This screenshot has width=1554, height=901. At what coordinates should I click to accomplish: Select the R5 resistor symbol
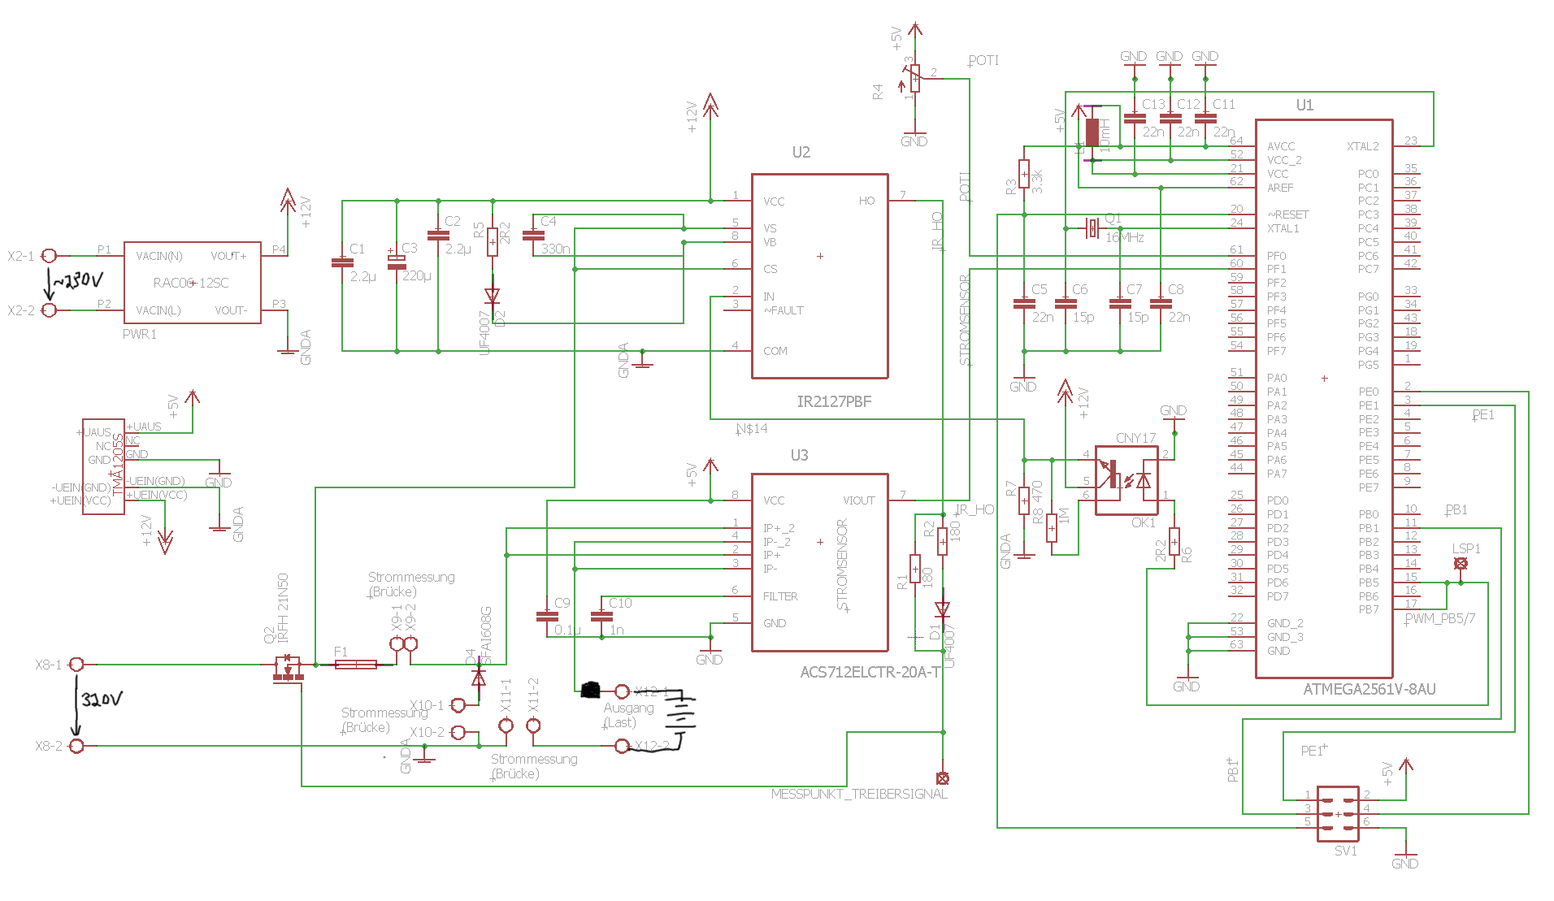pos(493,242)
